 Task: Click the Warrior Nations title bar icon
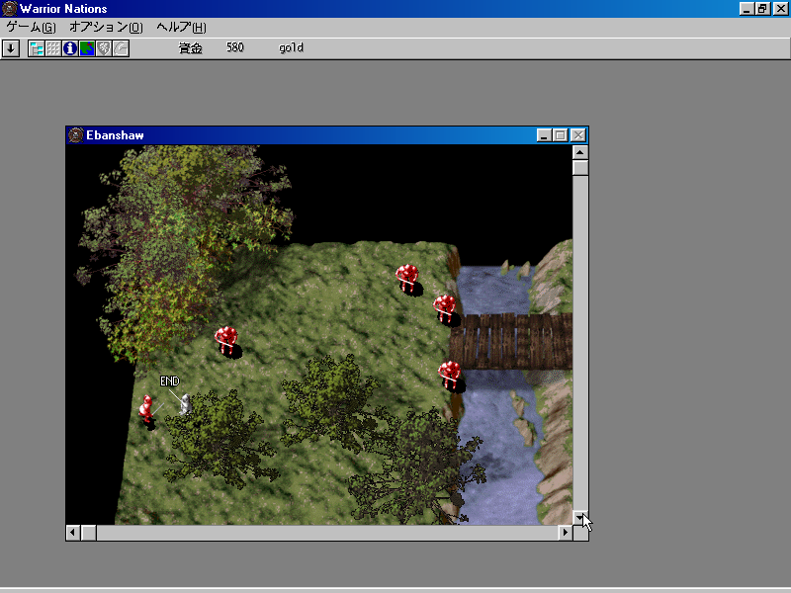click(x=9, y=9)
